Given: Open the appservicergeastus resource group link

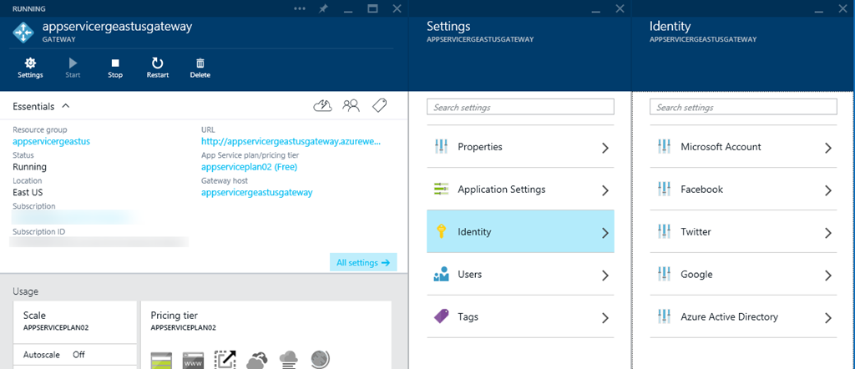Looking at the screenshot, I should [51, 141].
